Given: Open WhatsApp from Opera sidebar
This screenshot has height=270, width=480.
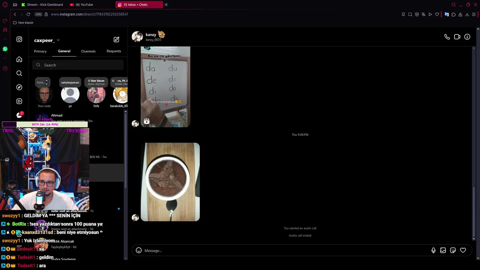Looking at the screenshot, I should tap(5, 49).
